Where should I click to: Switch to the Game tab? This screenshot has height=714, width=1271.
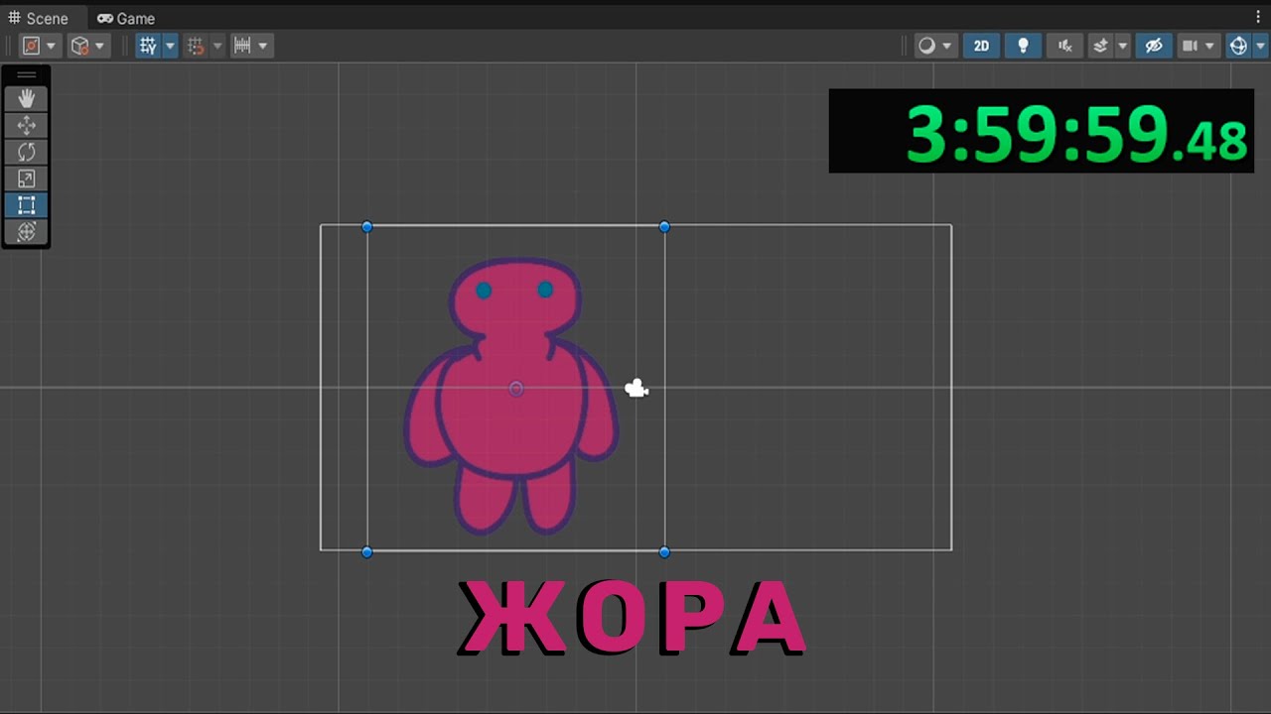pyautogui.click(x=126, y=19)
